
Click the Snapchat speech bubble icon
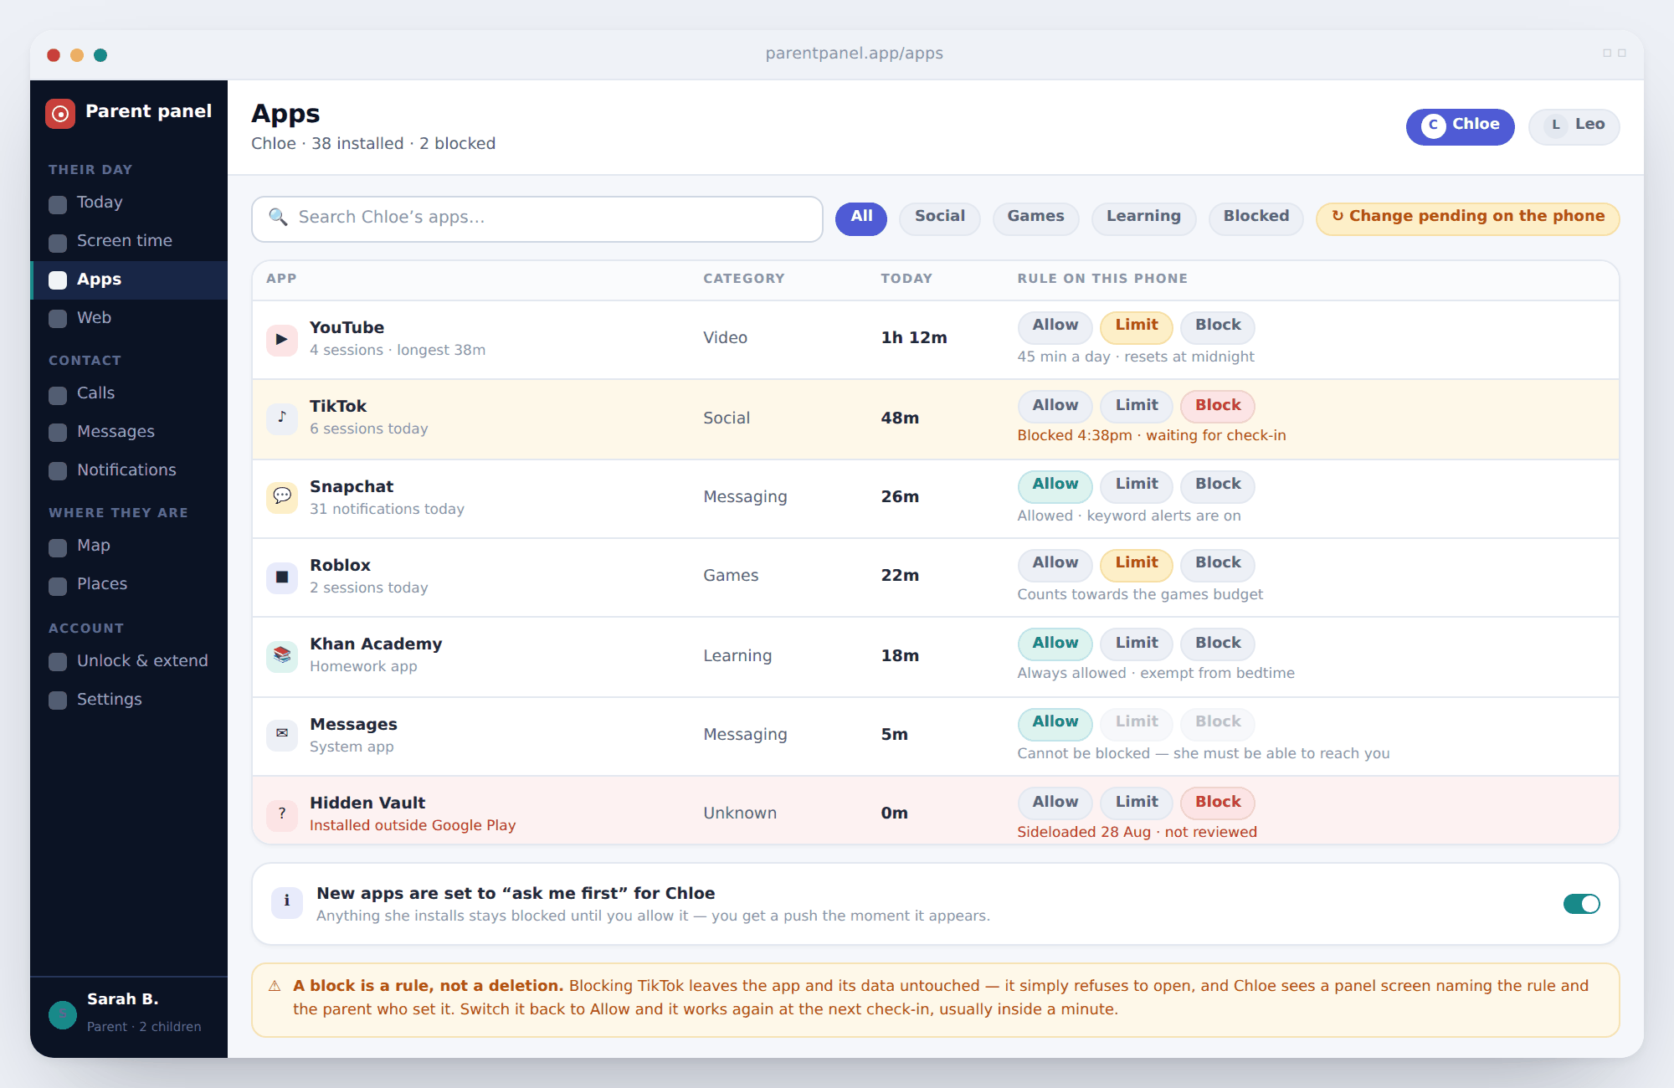pyautogui.click(x=282, y=497)
